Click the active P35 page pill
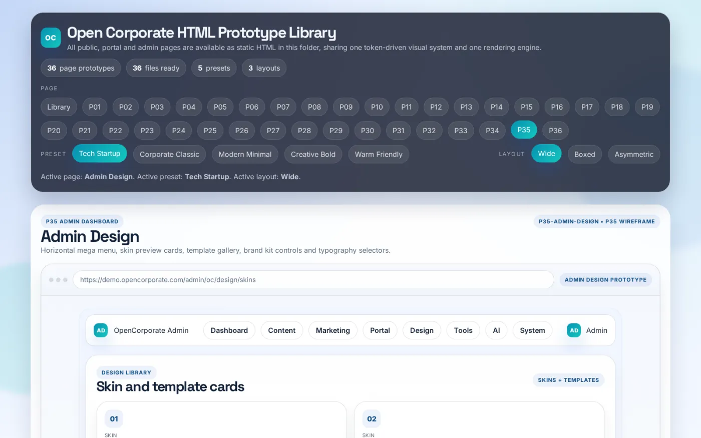 (x=524, y=130)
